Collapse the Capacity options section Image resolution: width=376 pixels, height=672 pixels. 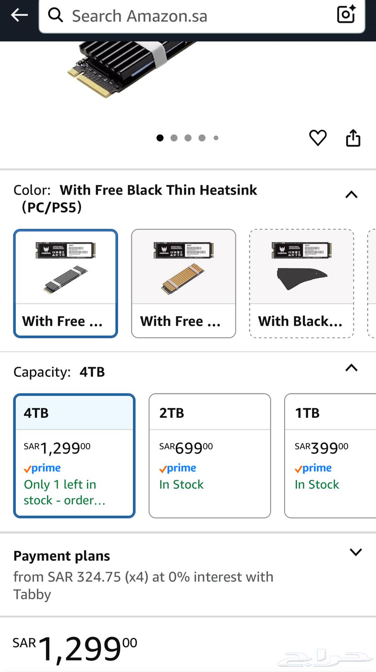pyautogui.click(x=351, y=368)
